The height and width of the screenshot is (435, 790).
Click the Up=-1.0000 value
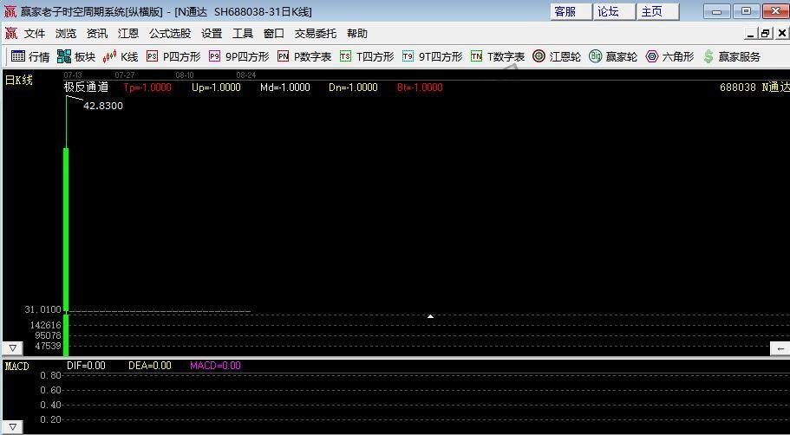pyautogui.click(x=216, y=88)
